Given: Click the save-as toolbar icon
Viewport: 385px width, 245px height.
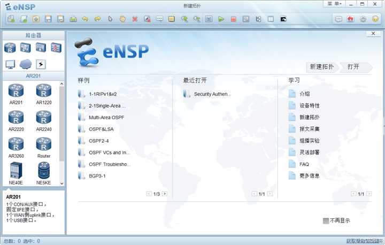Looking at the screenshot, I should [60, 19].
